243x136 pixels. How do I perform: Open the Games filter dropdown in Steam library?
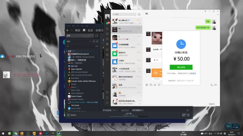coord(79,41)
